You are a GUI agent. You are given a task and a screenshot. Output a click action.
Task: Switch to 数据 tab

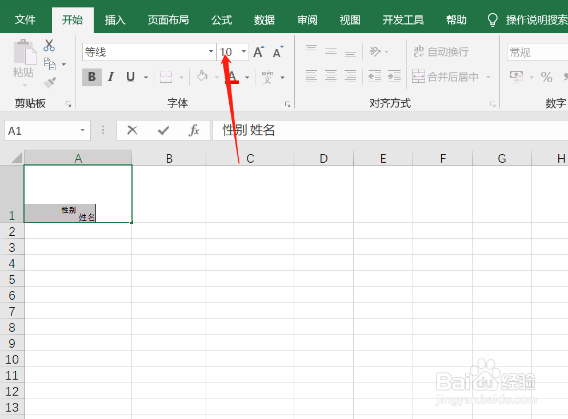coord(265,19)
